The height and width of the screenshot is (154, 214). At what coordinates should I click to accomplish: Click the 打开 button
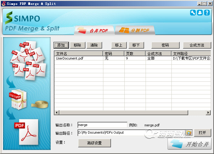[202, 132]
